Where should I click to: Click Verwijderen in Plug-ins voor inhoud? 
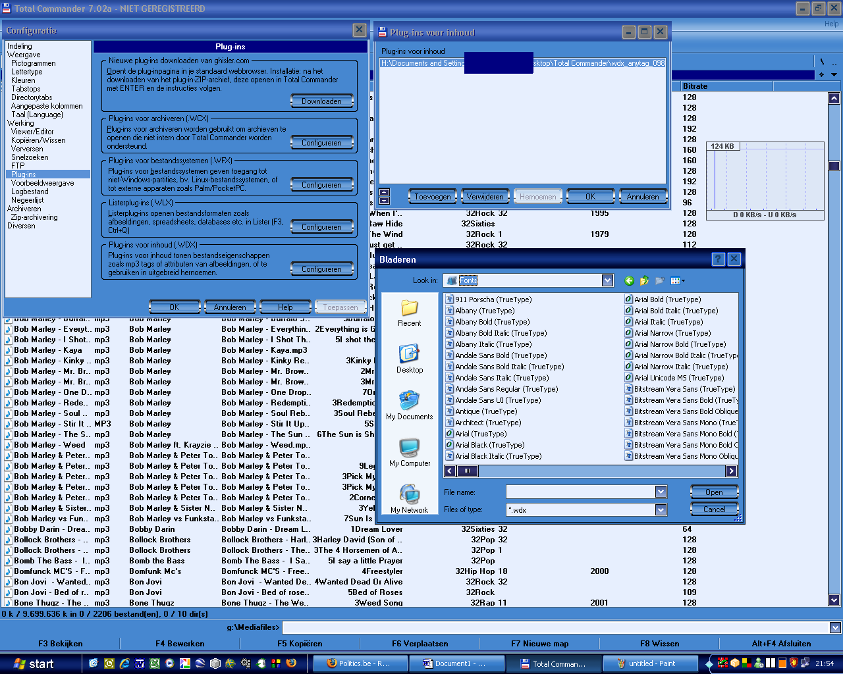485,196
